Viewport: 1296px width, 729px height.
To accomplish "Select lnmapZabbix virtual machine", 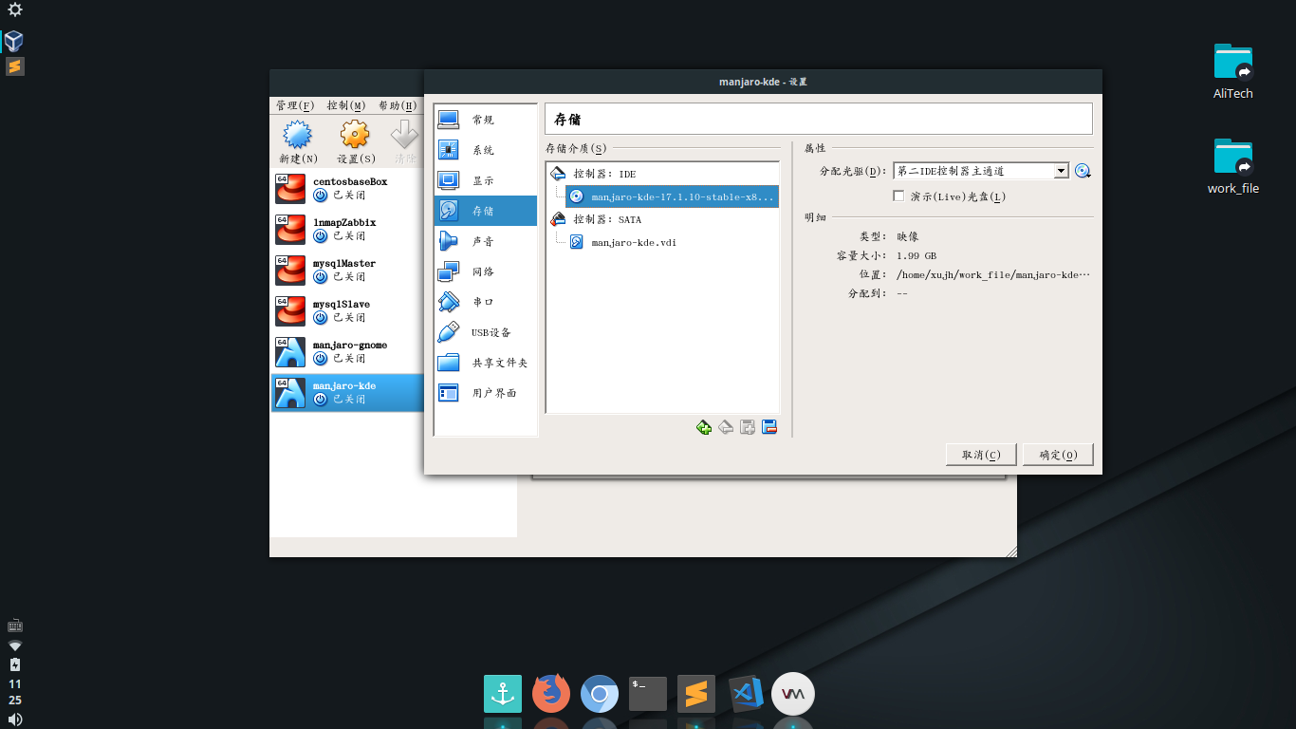I will [347, 229].
